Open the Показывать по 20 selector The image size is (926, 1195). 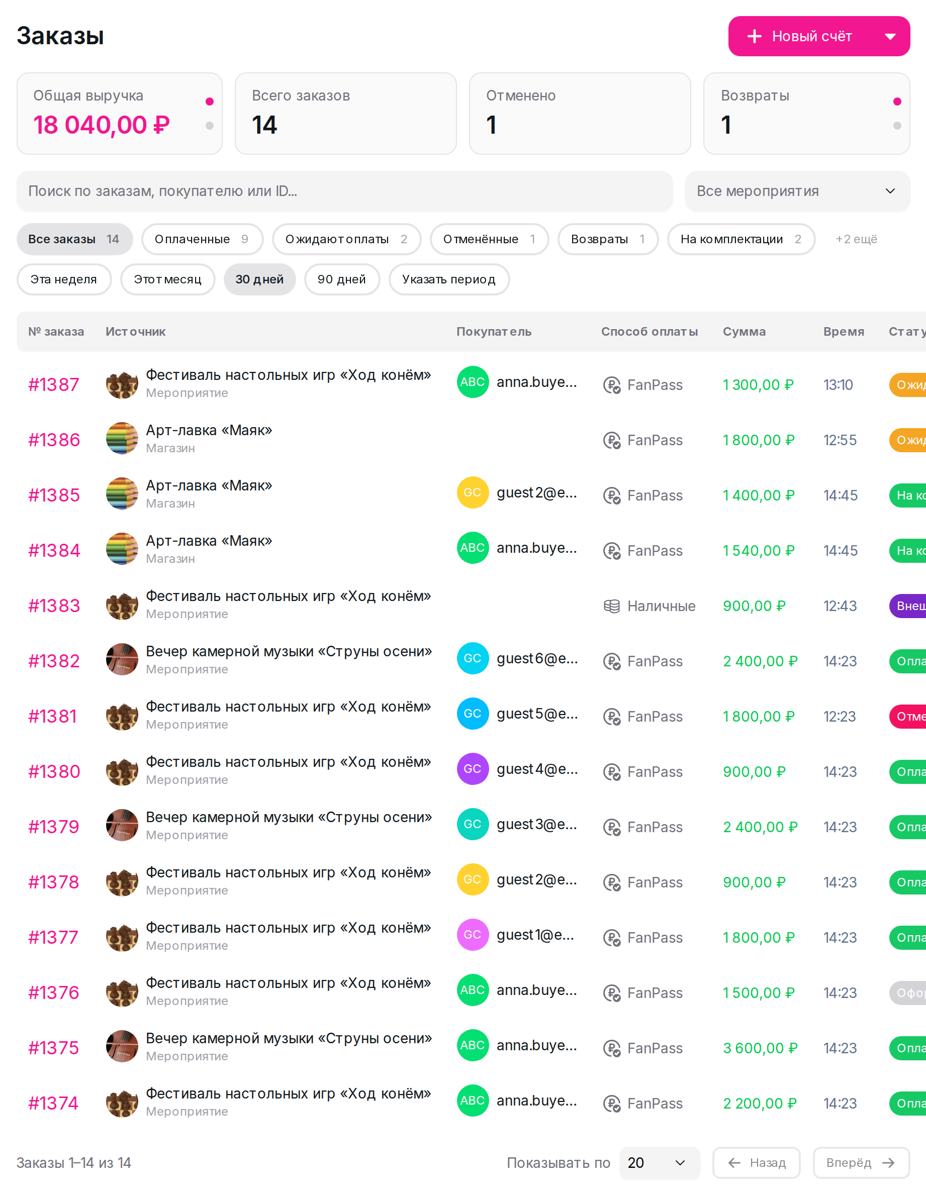(x=659, y=1163)
